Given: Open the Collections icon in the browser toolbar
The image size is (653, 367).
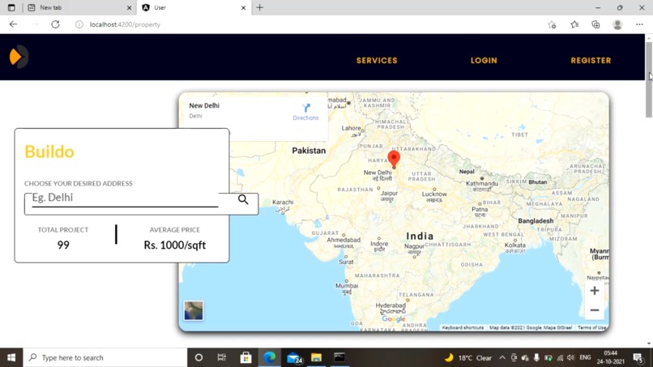Looking at the screenshot, I should pos(595,24).
